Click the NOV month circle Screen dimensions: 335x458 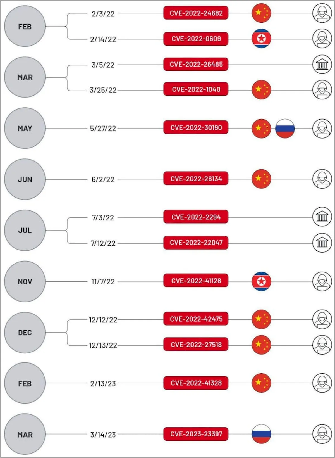(x=25, y=281)
